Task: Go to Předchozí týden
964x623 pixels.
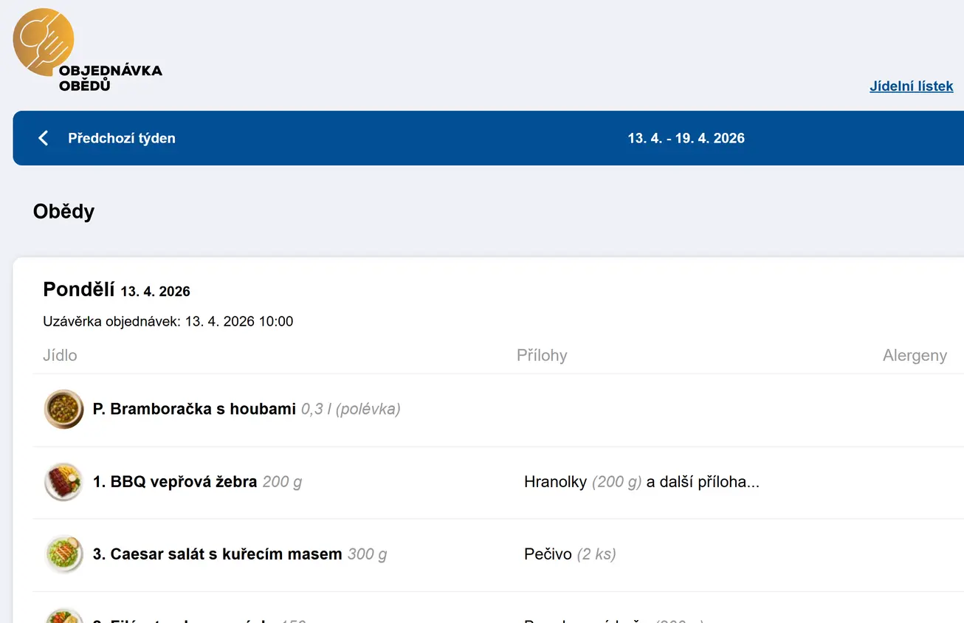Action: click(121, 138)
